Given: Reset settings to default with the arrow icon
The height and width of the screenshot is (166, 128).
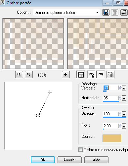Looking at the screenshot, I should click(124, 12).
